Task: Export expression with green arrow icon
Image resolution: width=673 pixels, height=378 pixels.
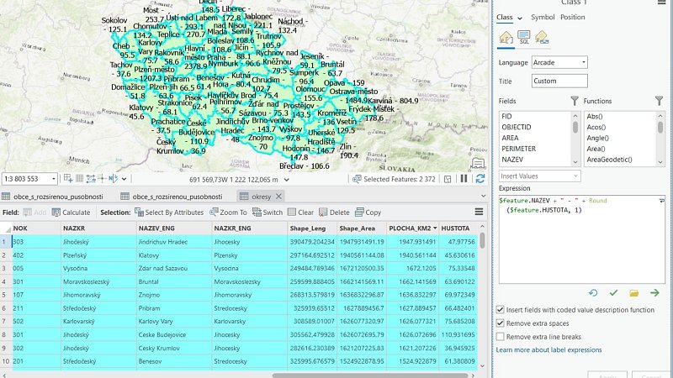Action: (654, 292)
